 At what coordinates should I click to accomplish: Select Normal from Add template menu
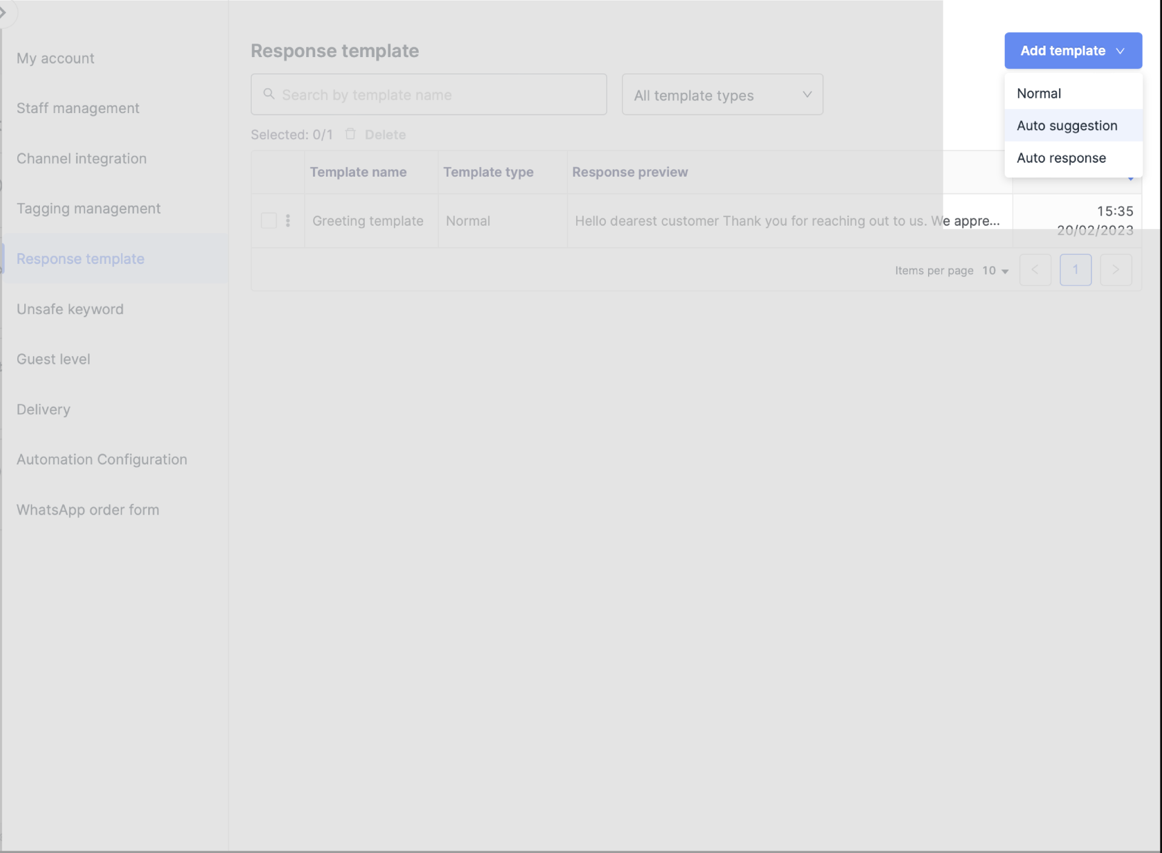pos(1039,94)
